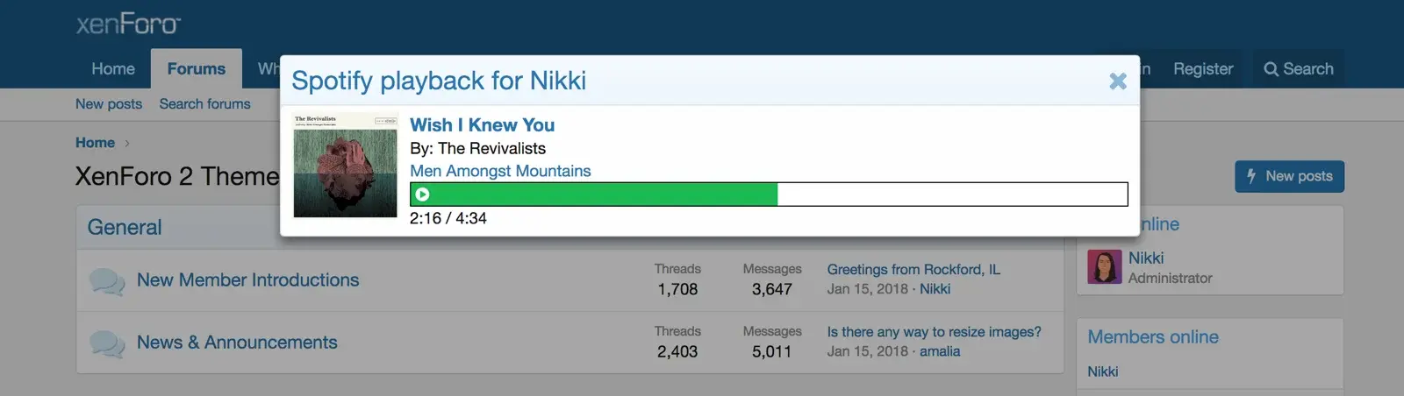Open the album cover thumbnail
This screenshot has width=1404, height=396.
[x=345, y=166]
